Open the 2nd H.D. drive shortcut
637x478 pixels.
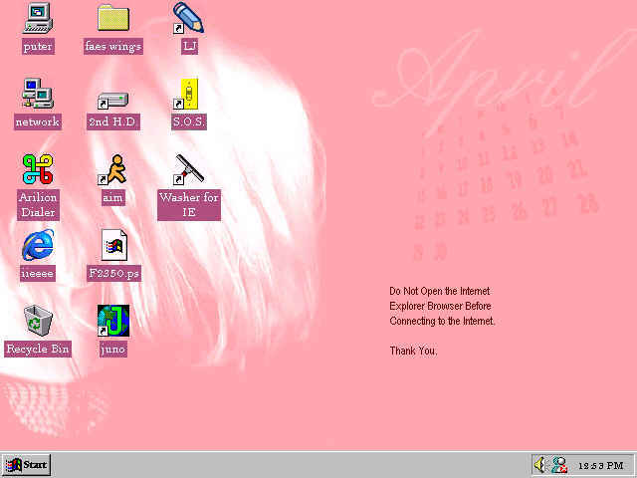(x=112, y=99)
